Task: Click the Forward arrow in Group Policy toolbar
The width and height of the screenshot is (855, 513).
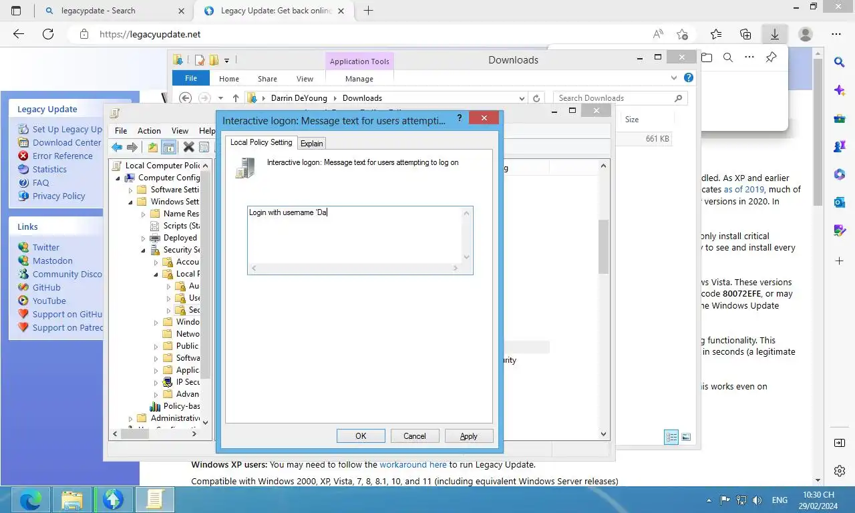Action: (x=132, y=147)
